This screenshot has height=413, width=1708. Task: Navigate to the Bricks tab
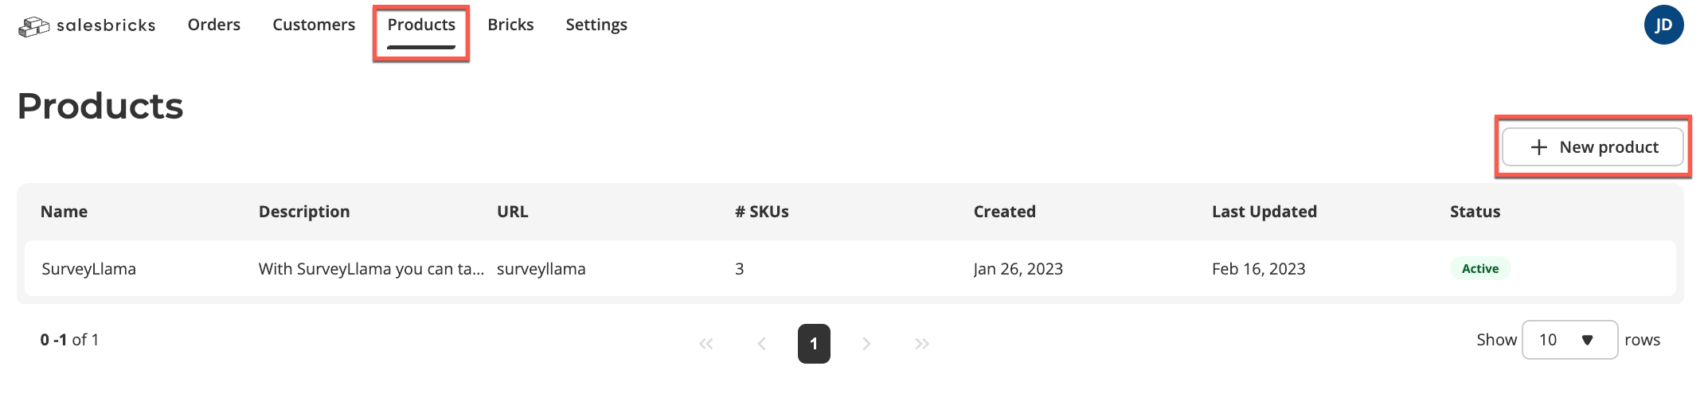pos(510,25)
